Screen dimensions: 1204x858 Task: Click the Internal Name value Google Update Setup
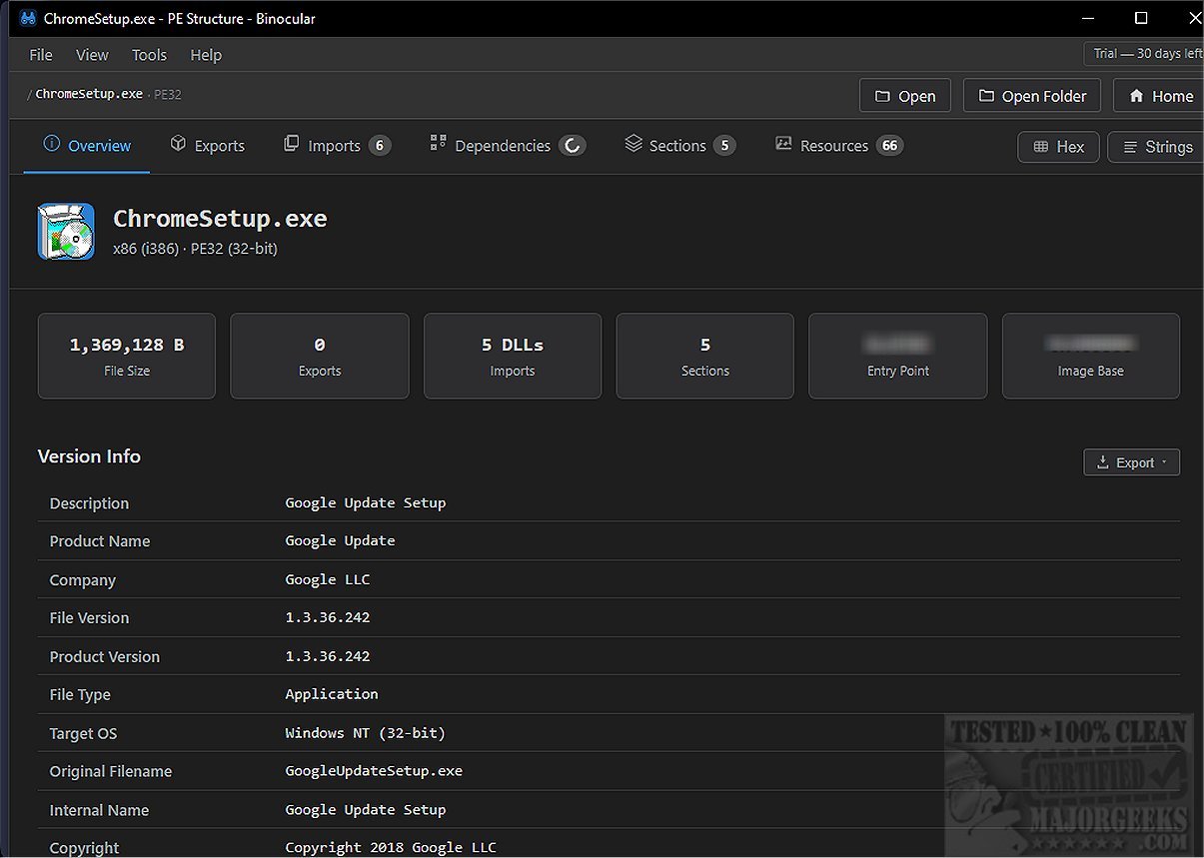366,809
